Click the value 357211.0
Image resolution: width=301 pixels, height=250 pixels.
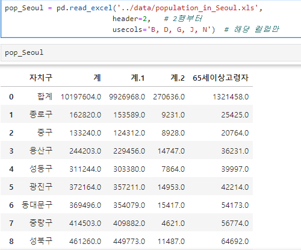point(129,187)
